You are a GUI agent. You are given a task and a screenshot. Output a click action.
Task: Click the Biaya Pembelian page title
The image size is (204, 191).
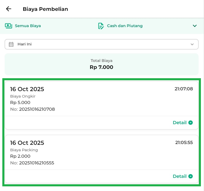[x=45, y=9]
